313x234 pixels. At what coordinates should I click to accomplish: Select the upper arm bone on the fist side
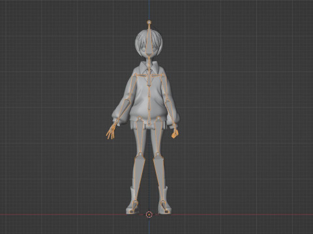click(x=165, y=87)
